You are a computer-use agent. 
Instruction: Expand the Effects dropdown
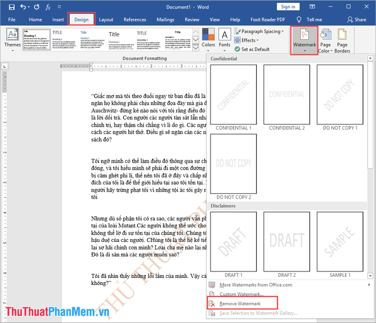point(249,40)
